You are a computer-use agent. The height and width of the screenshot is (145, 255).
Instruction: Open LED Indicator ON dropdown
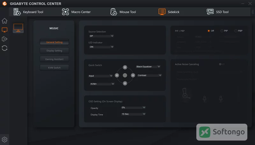click(101, 47)
